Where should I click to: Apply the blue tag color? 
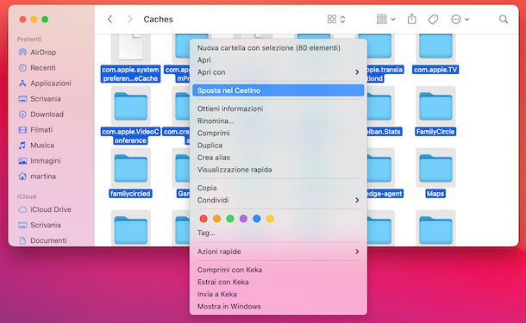tap(257, 219)
